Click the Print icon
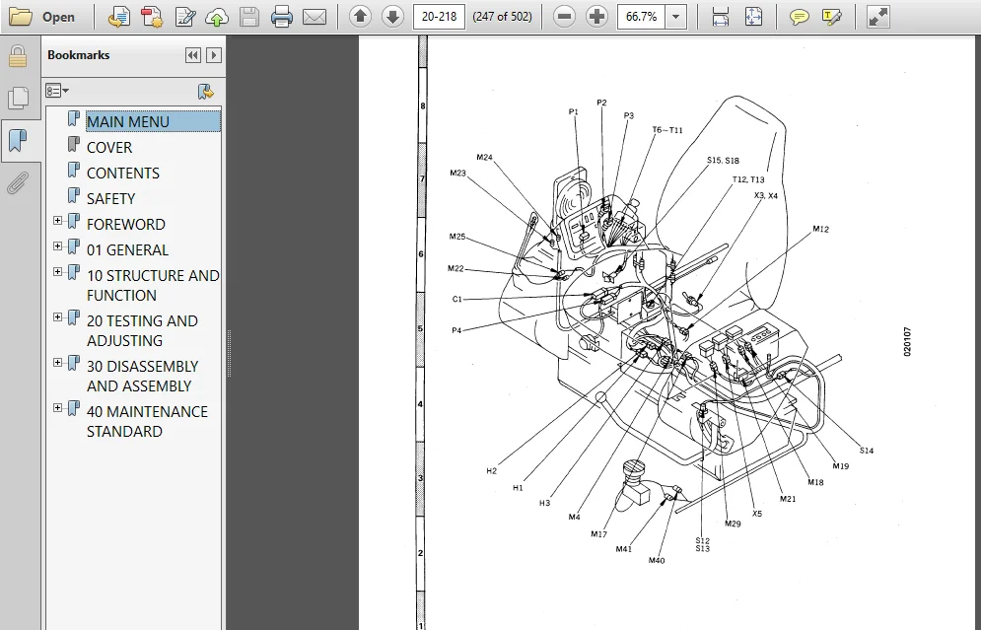Screen dimensions: 981x630 coord(282,17)
